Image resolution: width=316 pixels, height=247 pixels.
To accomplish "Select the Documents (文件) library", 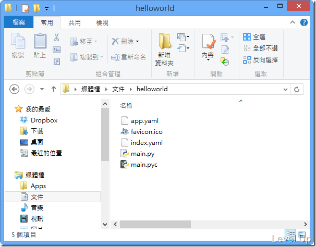I will coord(52,196).
